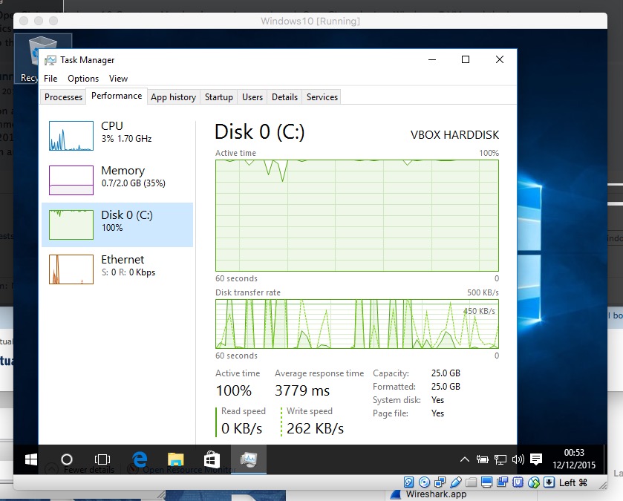Click the 262 KB/s write speed value
The width and height of the screenshot is (623, 501).
(x=315, y=428)
